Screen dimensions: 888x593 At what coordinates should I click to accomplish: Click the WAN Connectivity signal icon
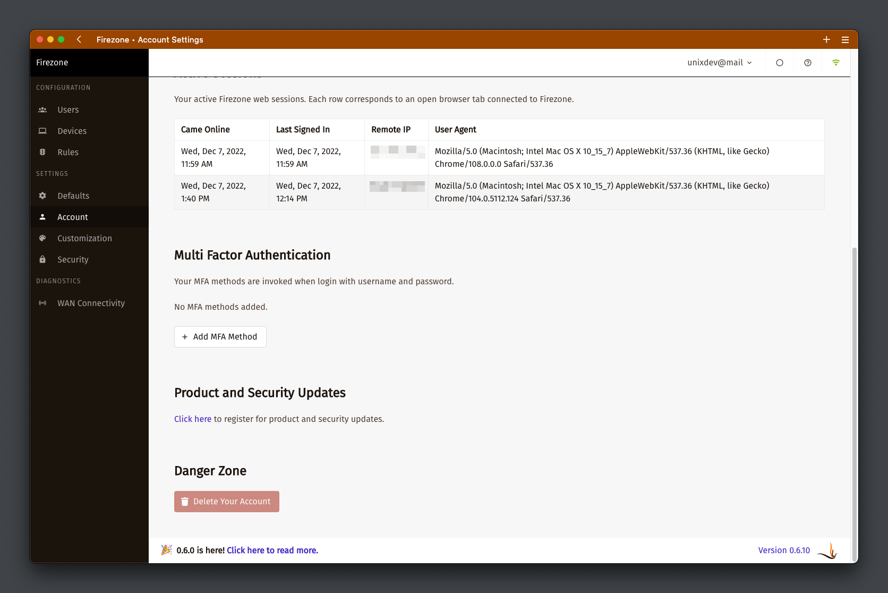click(x=42, y=303)
